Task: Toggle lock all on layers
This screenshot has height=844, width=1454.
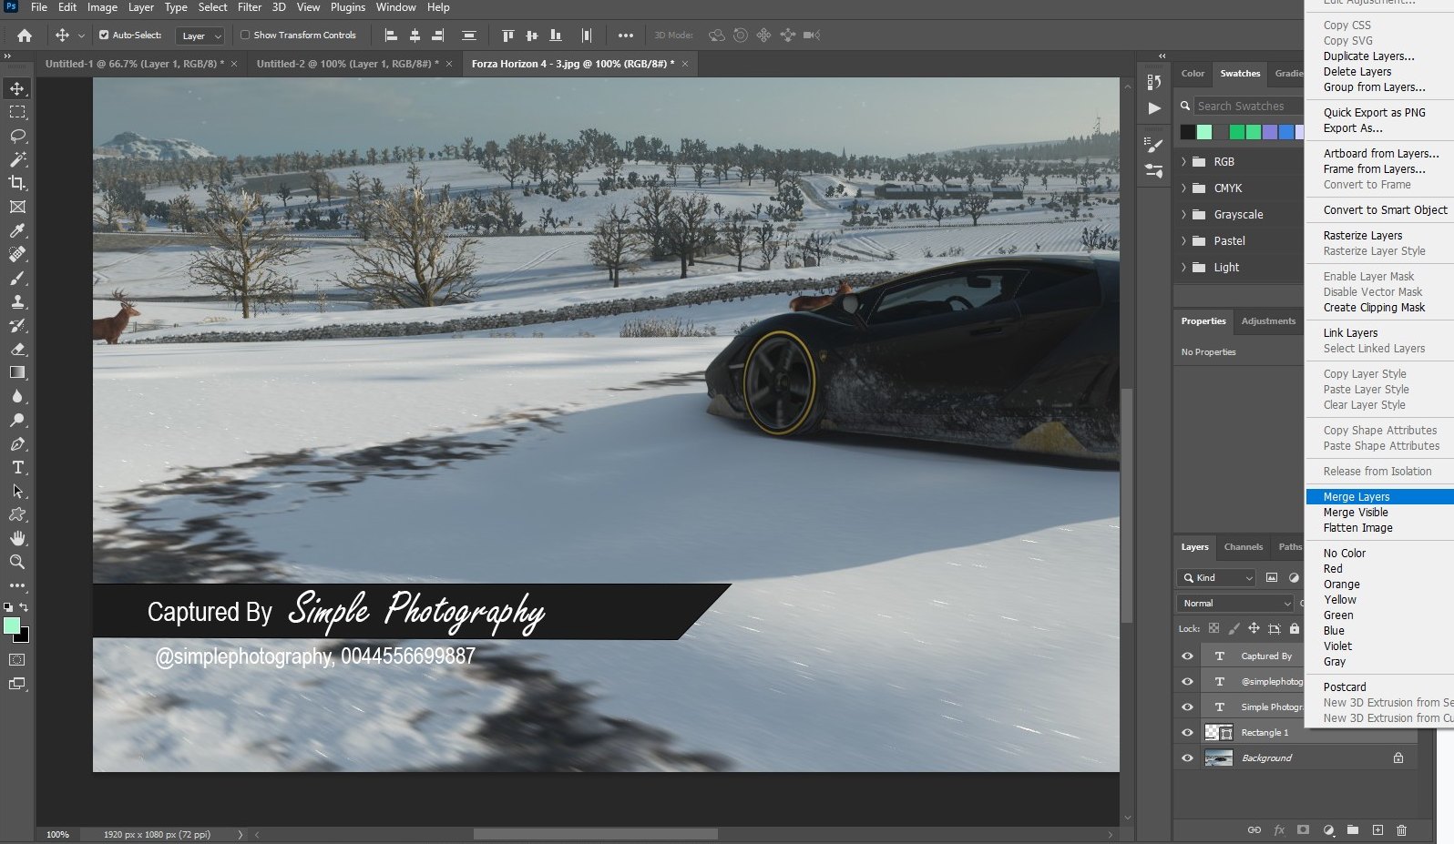Action: 1295,628
